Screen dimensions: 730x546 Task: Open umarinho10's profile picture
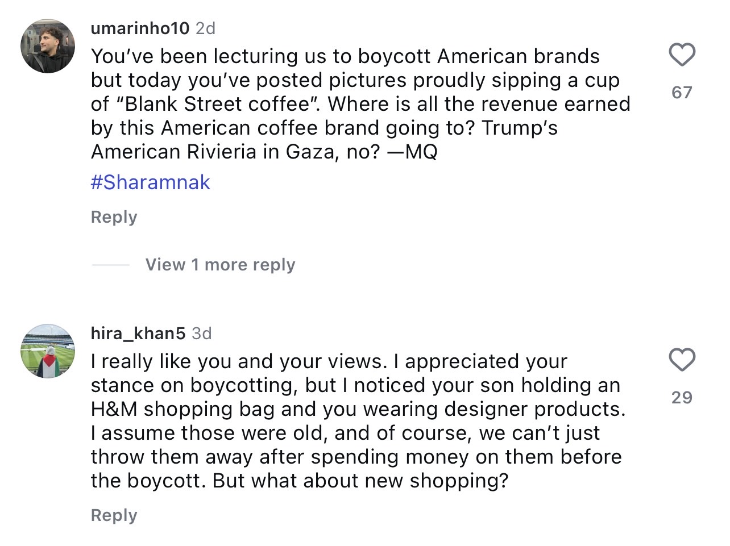[x=48, y=46]
